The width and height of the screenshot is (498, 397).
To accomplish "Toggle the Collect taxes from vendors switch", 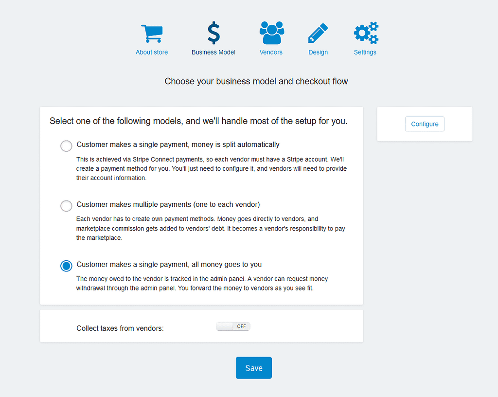I will point(233,326).
